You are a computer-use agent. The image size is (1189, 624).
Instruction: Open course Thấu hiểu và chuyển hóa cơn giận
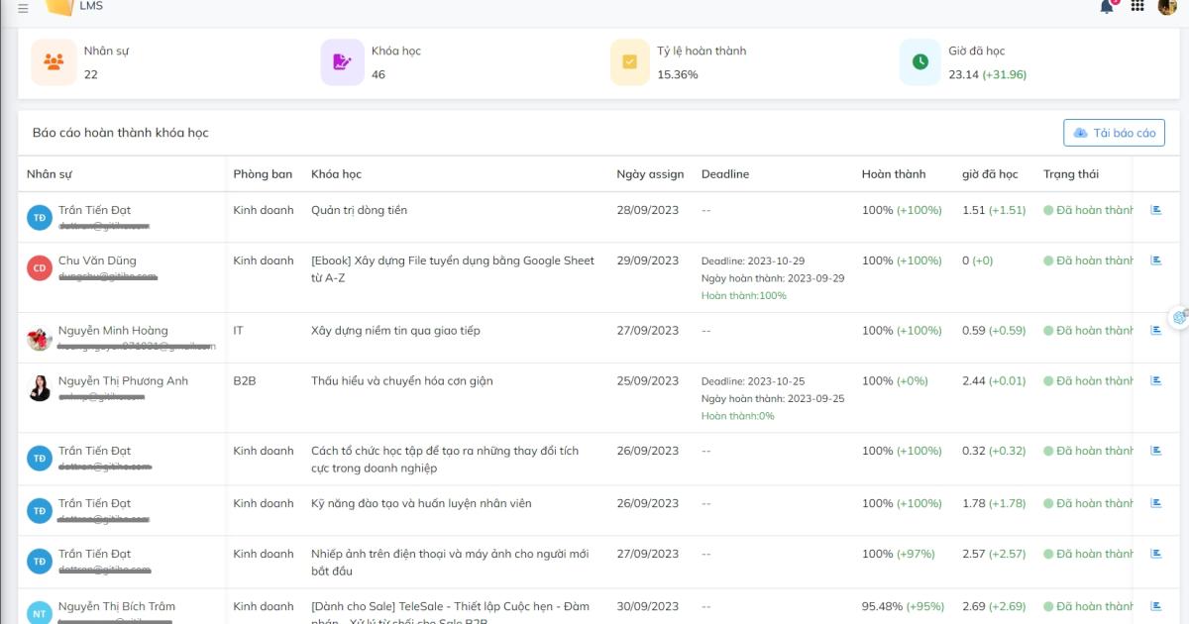tap(401, 381)
